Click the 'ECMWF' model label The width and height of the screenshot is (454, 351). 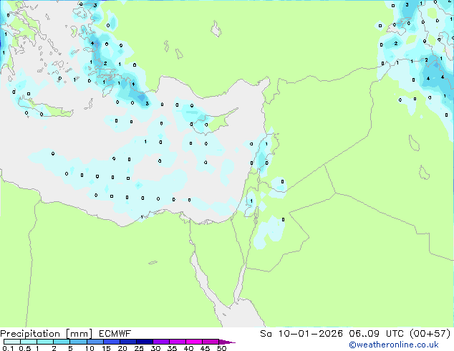115,334
